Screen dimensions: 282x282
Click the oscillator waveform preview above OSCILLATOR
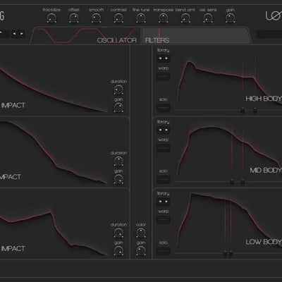87,35
